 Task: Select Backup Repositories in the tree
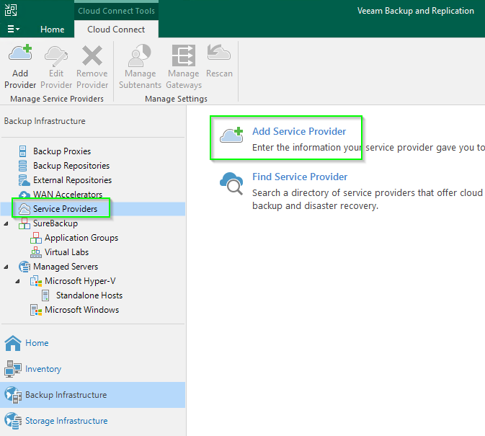[71, 166]
